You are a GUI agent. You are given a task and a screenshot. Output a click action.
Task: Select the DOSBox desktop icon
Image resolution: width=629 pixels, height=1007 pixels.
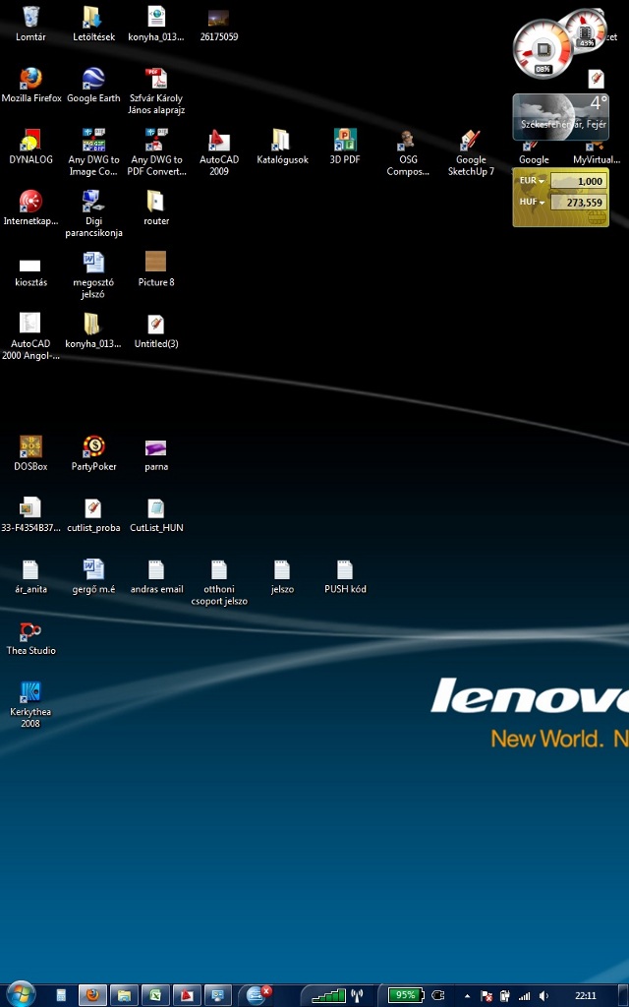(x=30, y=453)
